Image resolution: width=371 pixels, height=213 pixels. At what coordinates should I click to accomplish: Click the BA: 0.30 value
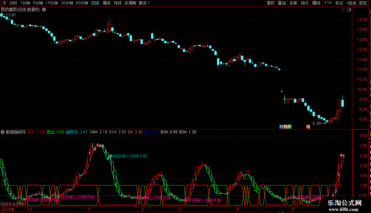151,132
